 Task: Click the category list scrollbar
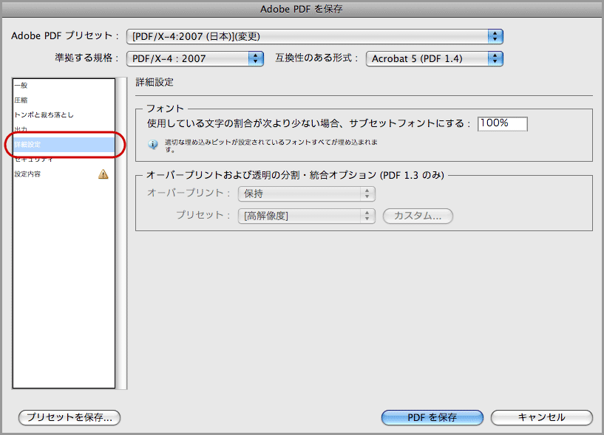pos(122,233)
